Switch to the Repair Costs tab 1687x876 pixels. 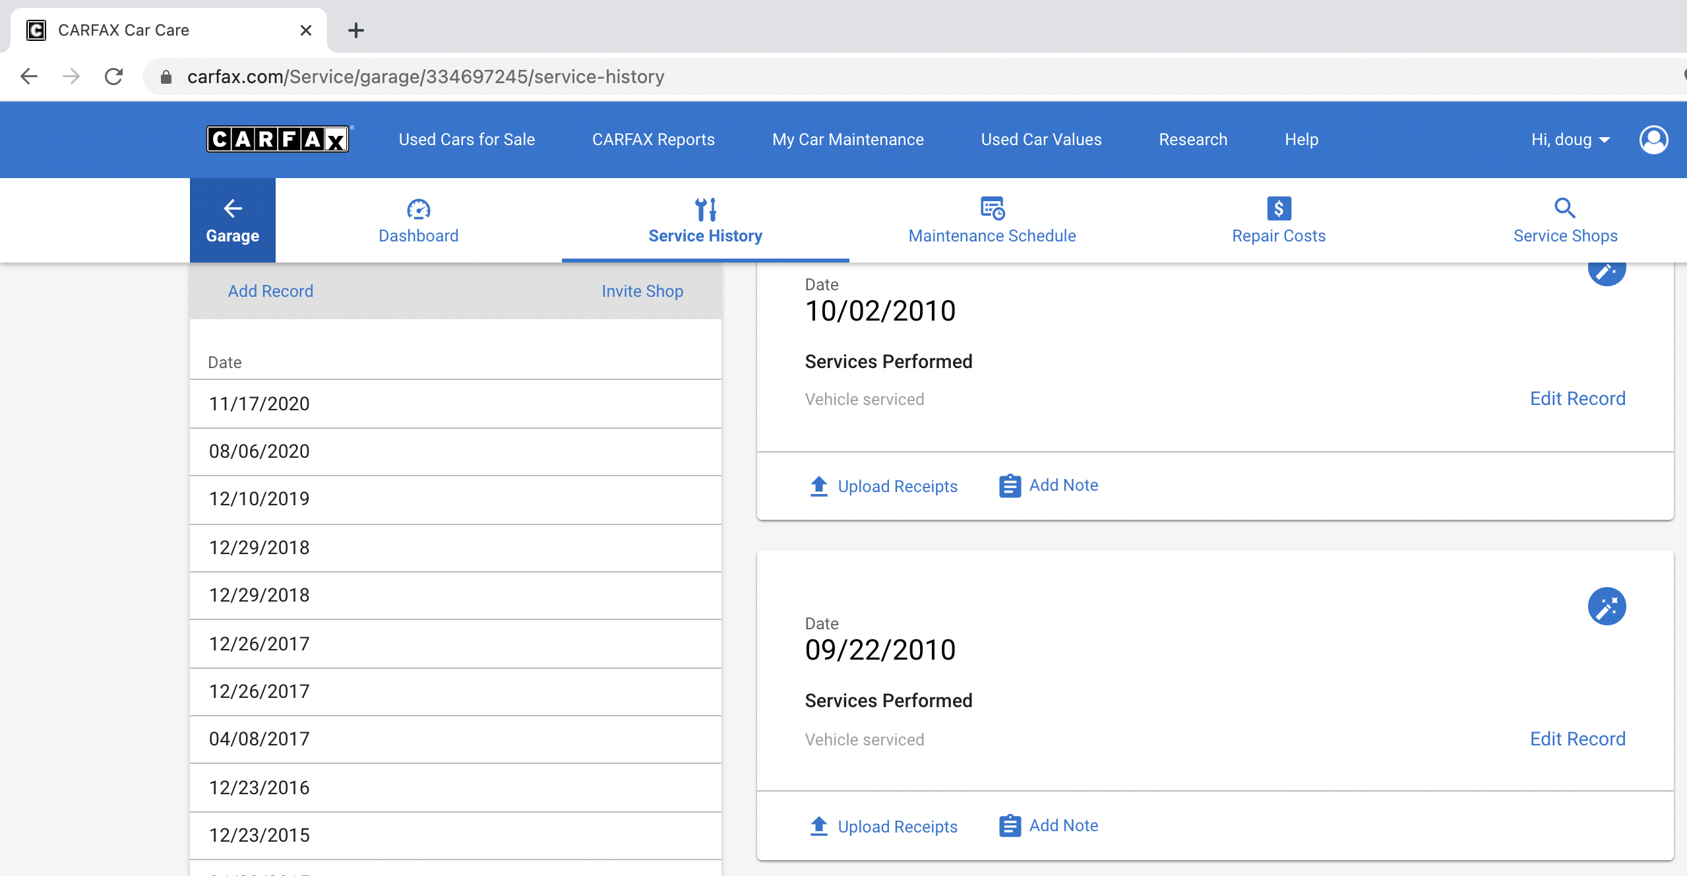pyautogui.click(x=1279, y=220)
